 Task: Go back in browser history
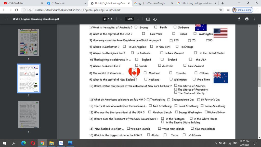4,10
